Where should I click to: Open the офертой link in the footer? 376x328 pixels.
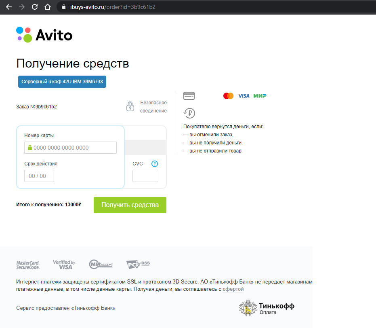(x=233, y=289)
